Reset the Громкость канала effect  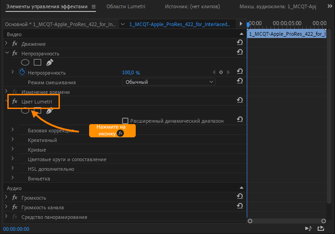point(240,206)
